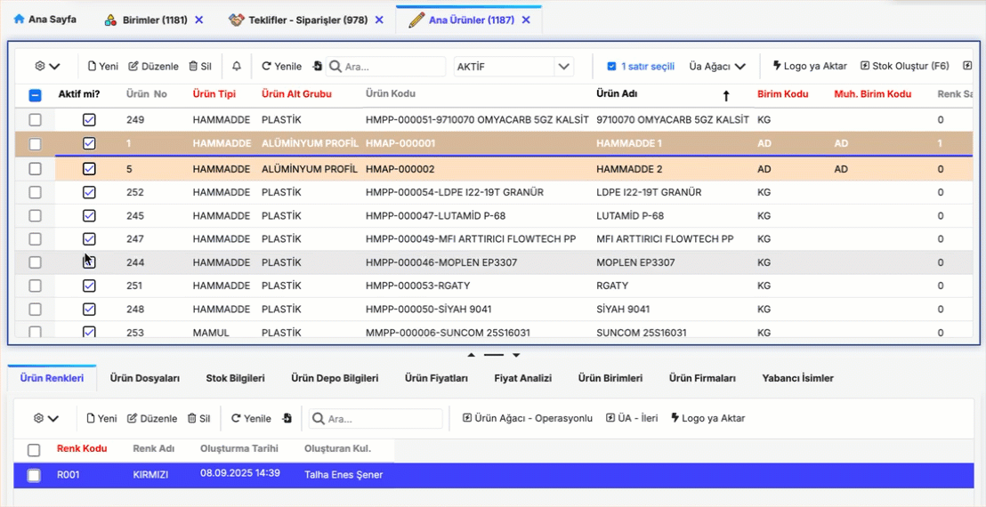Refresh the product list with Yenile

pyautogui.click(x=281, y=67)
